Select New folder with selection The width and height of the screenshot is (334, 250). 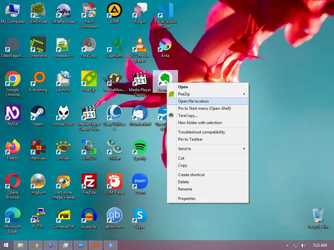(x=208, y=123)
